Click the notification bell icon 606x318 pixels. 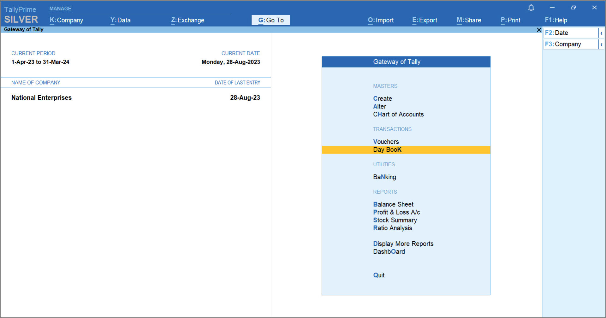tap(531, 8)
